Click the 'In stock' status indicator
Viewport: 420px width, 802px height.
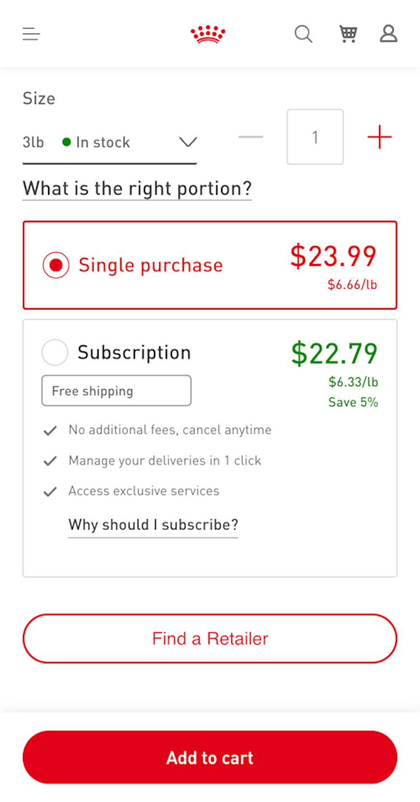click(x=96, y=143)
